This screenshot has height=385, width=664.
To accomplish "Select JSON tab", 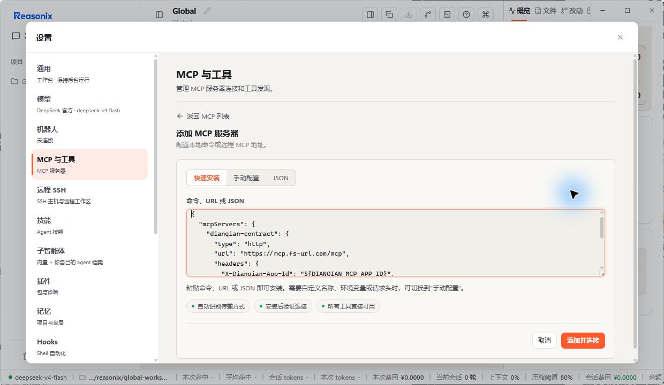I will (x=281, y=178).
